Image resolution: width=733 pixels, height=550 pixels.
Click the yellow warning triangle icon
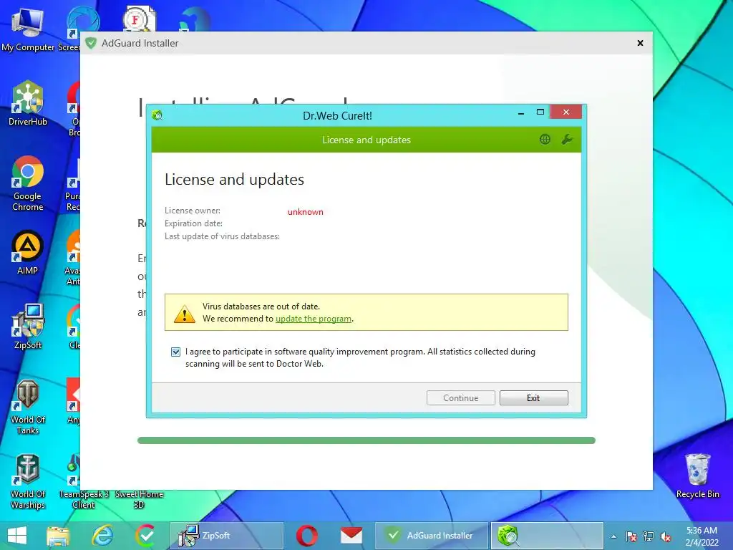click(185, 314)
